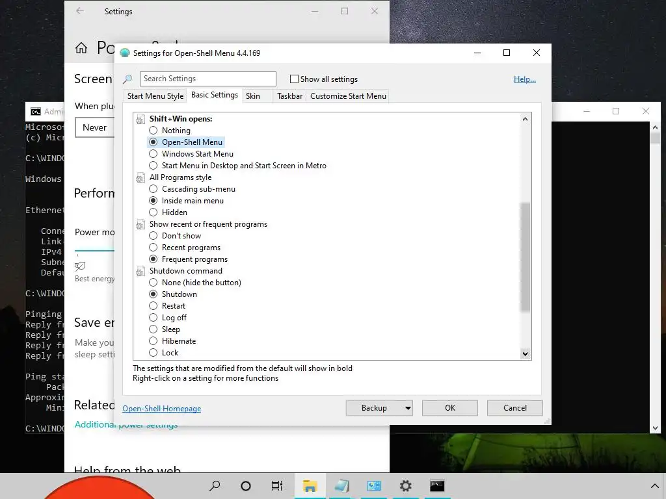
Task: Open Task View icon in taskbar
Action: [x=277, y=486]
